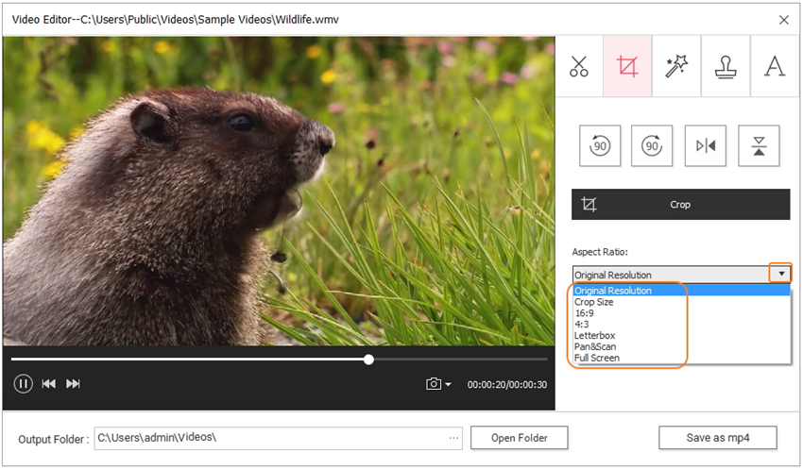Click the video progress slider handle

[368, 360]
